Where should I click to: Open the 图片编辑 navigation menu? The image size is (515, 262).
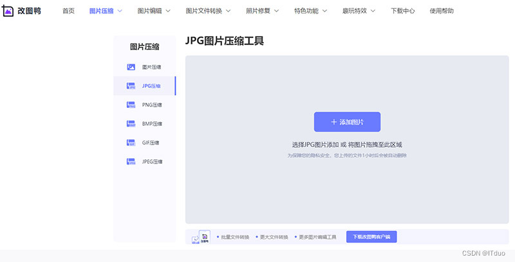[x=150, y=11]
